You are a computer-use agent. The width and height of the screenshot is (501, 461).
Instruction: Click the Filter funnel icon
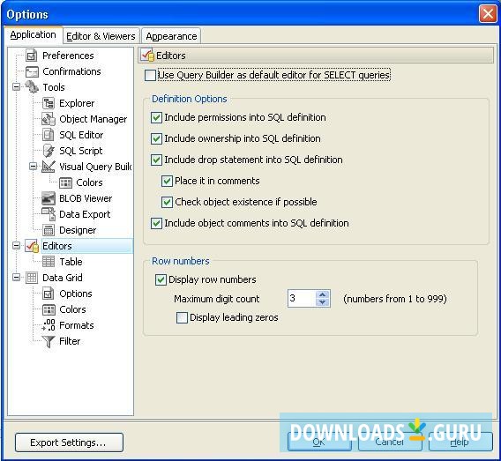[x=49, y=341]
